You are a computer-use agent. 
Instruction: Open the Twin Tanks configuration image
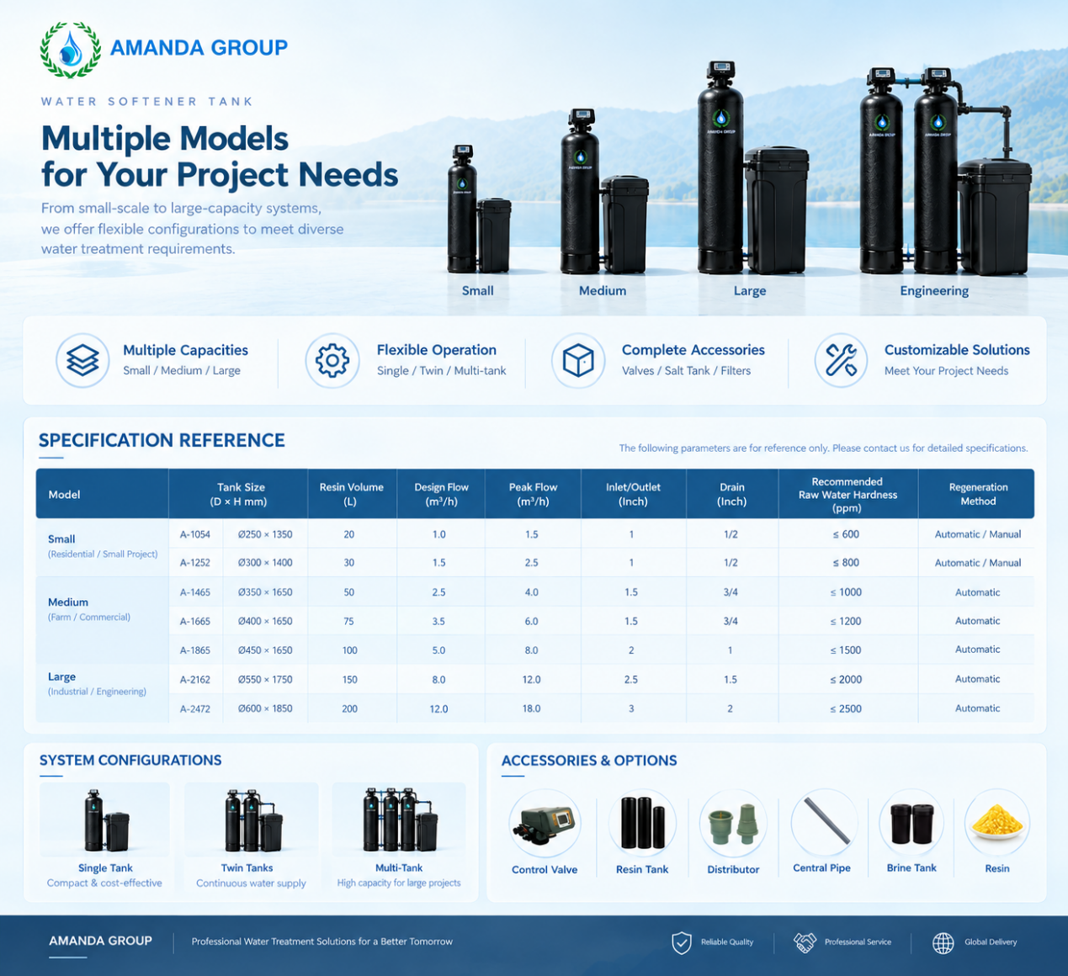tap(251, 820)
